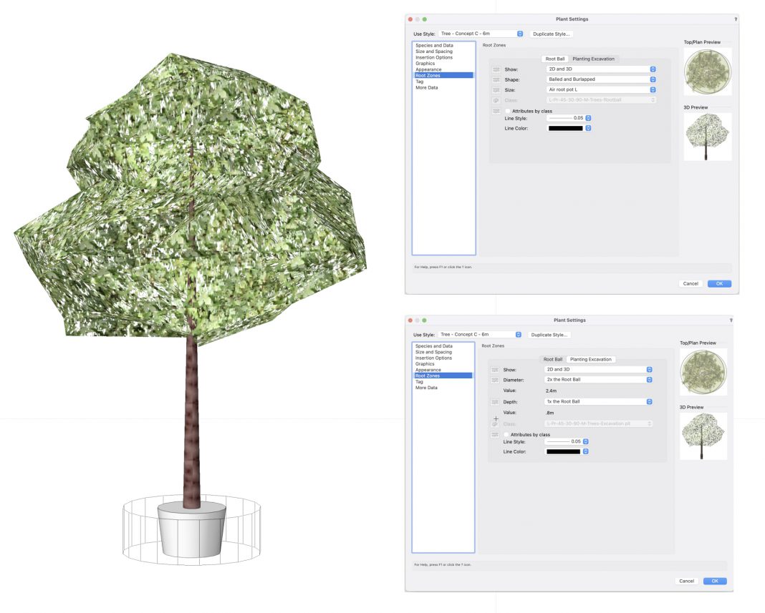This screenshot has height=613, width=765.
Task: Click the style toggle icon beside Size
Action: pyautogui.click(x=496, y=90)
